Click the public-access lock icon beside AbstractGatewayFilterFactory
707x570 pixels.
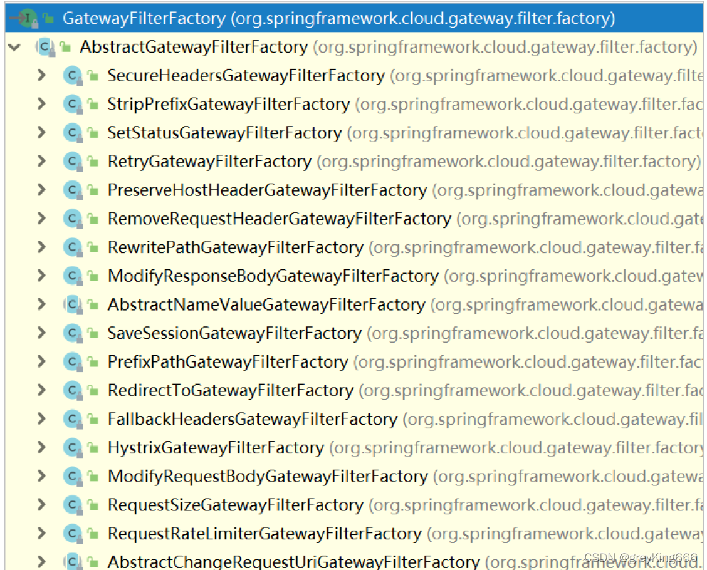[66, 46]
